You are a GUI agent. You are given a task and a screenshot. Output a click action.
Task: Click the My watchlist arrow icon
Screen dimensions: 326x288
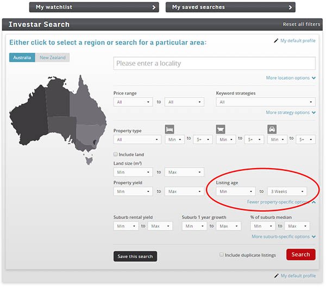click(154, 8)
